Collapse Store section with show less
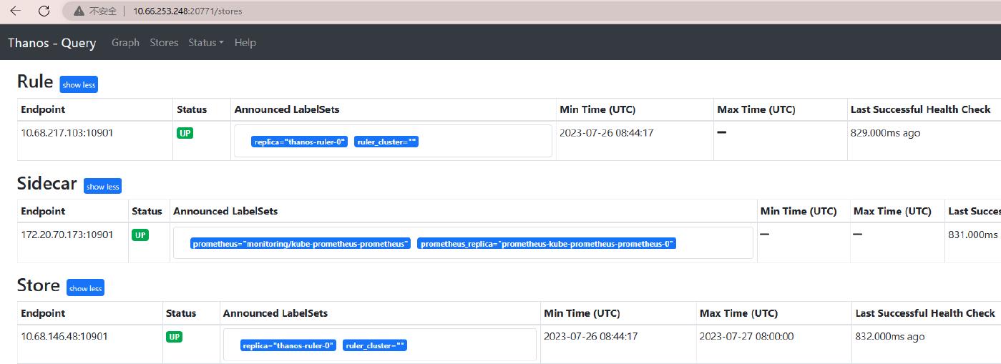The image size is (1001, 364). coord(85,288)
